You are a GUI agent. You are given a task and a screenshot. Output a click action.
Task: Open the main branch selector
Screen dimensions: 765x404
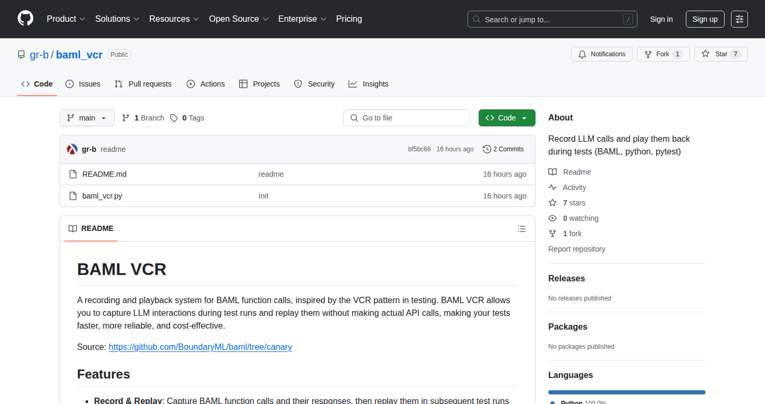click(87, 118)
